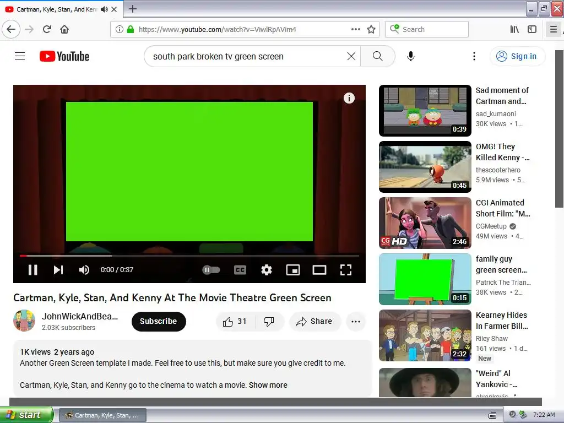
Task: Bookmark this page with star
Action: click(371, 29)
